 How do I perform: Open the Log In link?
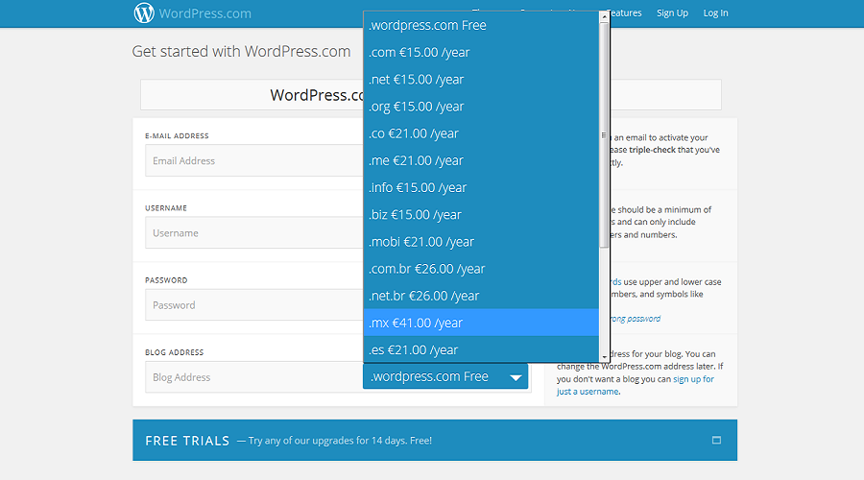point(715,13)
